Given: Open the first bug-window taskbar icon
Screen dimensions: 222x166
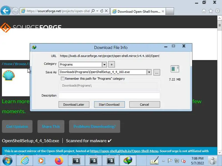Looking at the screenshot, I should tap(76, 161).
